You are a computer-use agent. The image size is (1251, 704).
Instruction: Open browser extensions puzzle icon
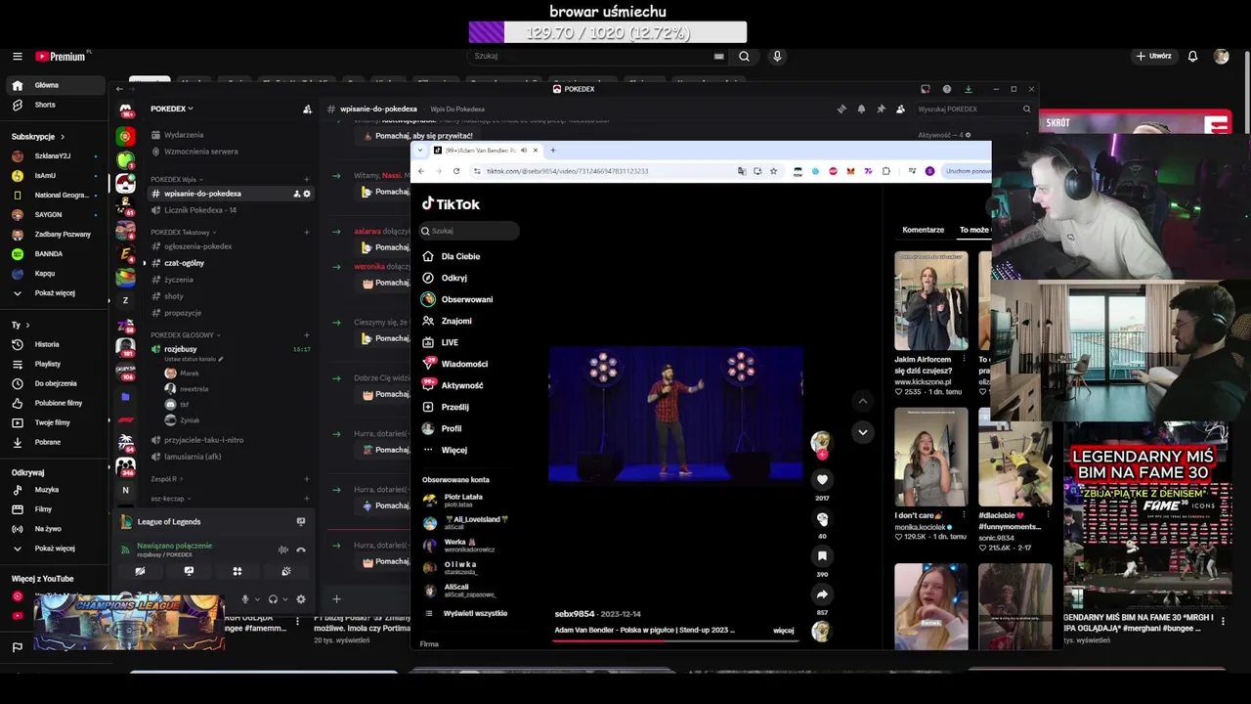pyautogui.click(x=885, y=171)
